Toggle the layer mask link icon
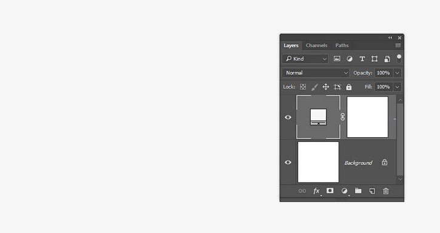This screenshot has height=233, width=440. [x=343, y=116]
